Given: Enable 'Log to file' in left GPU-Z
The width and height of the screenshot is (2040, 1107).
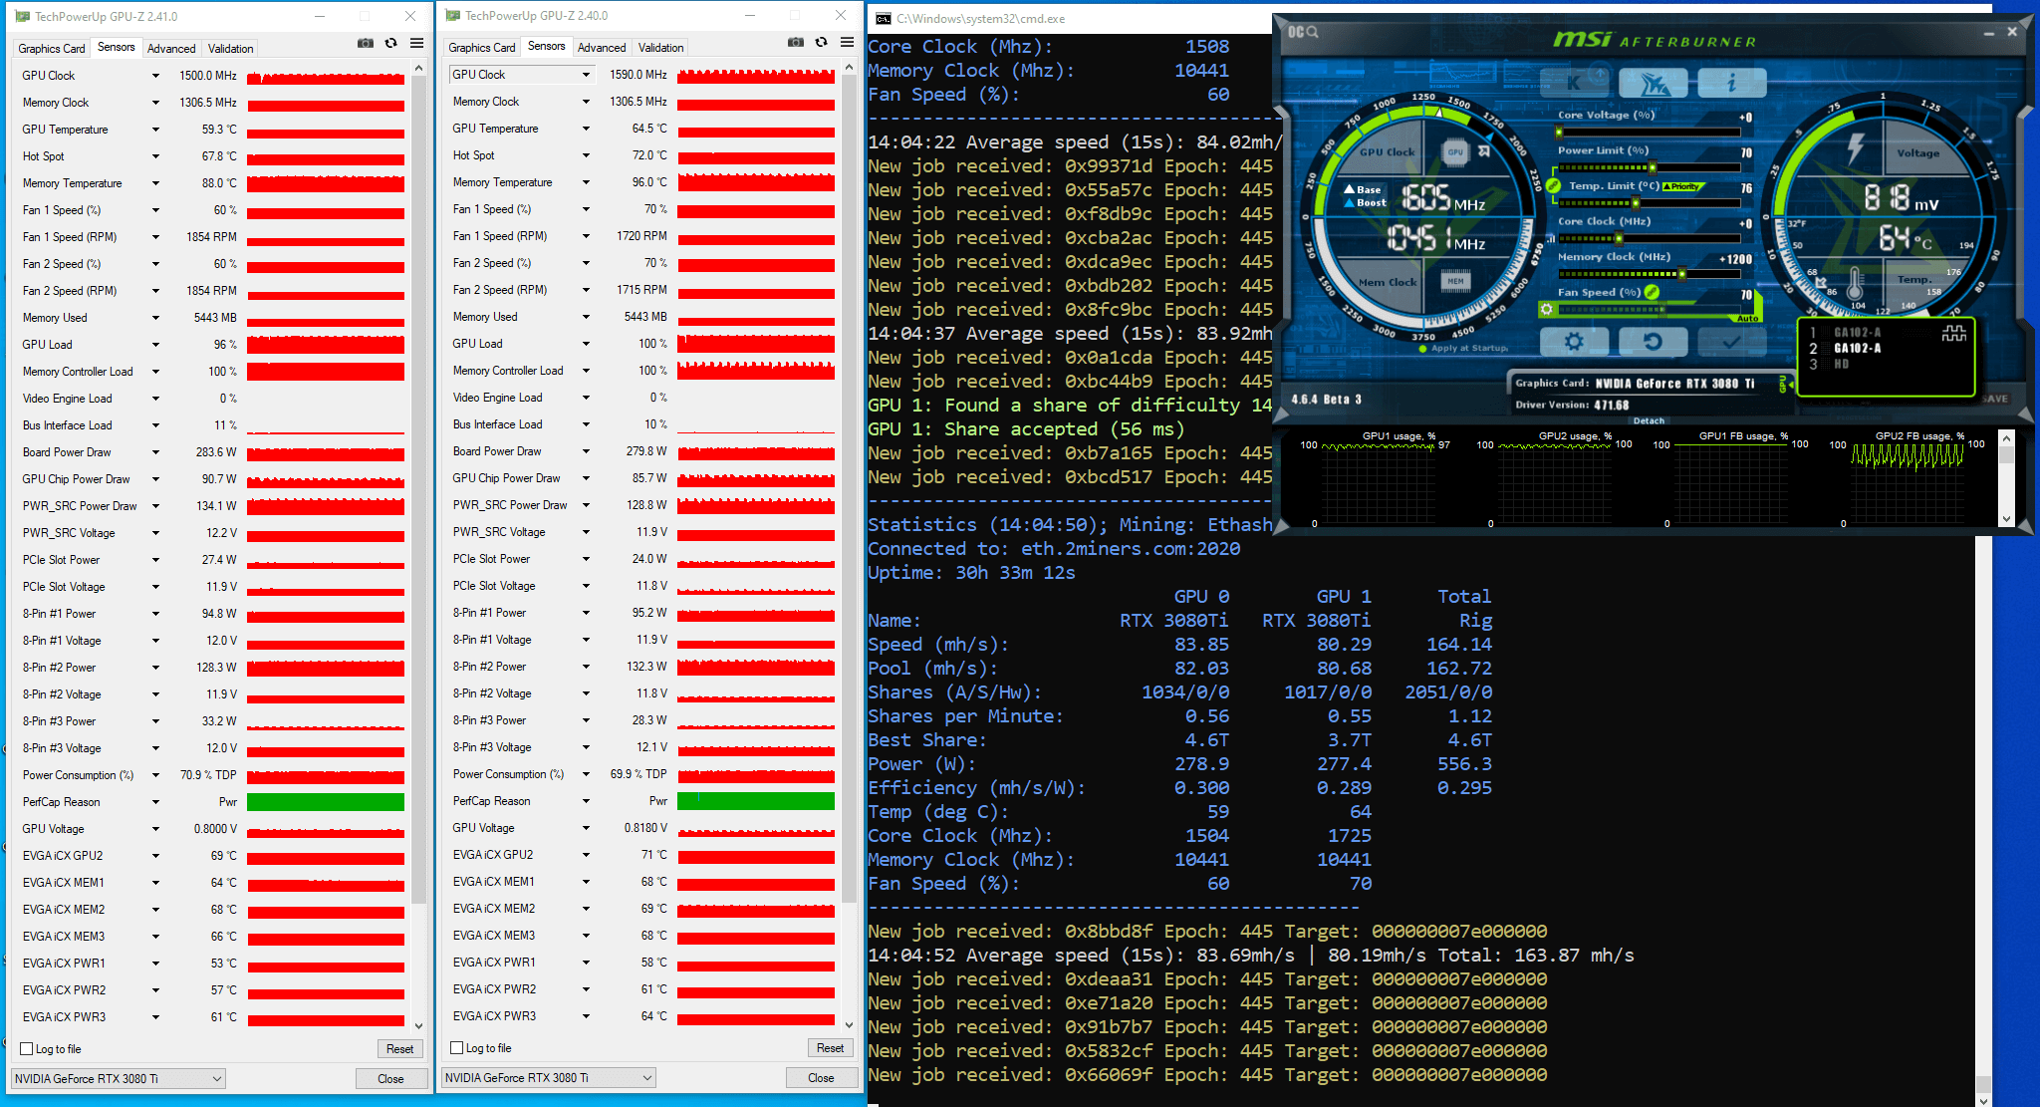Looking at the screenshot, I should 27,1048.
